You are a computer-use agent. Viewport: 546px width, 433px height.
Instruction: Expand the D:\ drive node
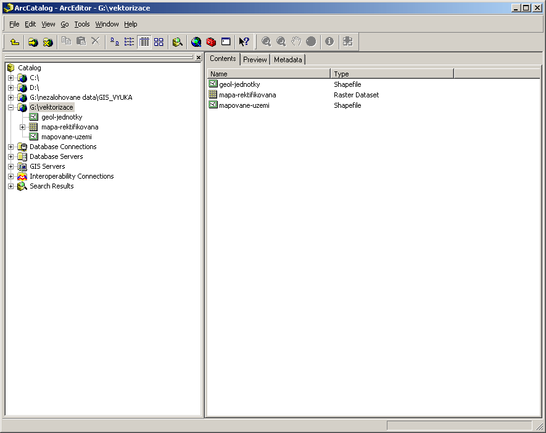tap(10, 87)
